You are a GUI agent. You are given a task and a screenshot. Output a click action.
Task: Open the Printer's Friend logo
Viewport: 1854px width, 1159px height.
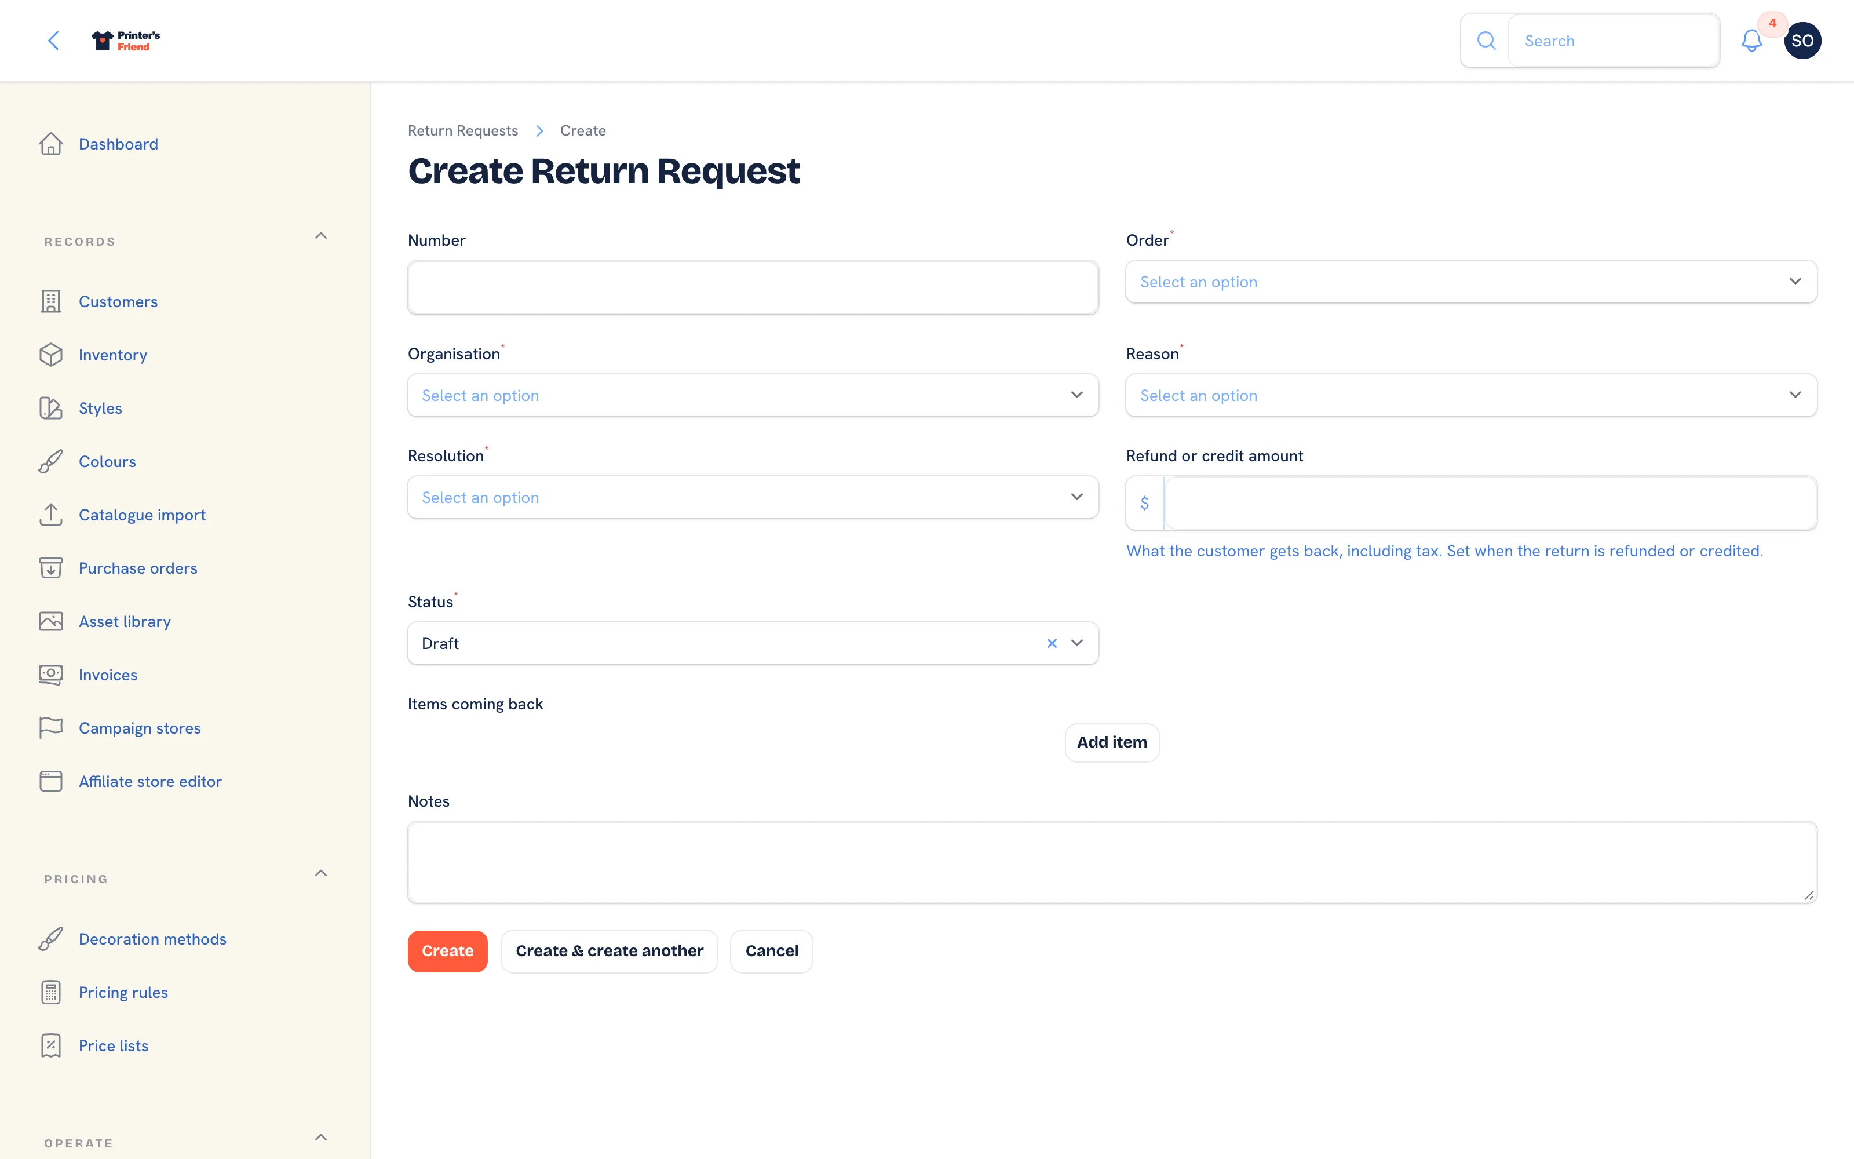(x=126, y=41)
